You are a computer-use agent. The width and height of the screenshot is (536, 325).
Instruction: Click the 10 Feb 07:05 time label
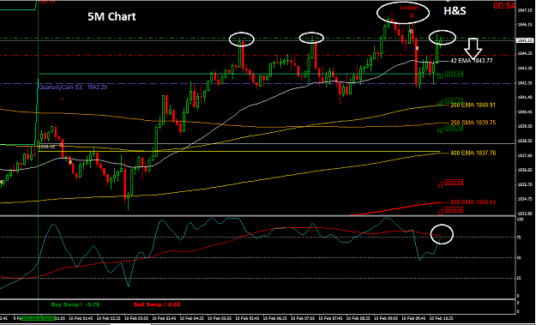click(304, 318)
